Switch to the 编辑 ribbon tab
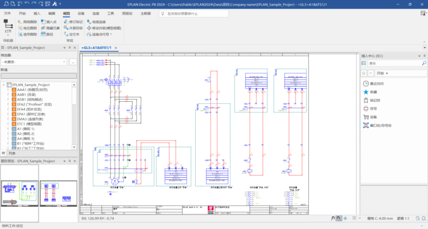This screenshot has height=229, width=428. 52,13
